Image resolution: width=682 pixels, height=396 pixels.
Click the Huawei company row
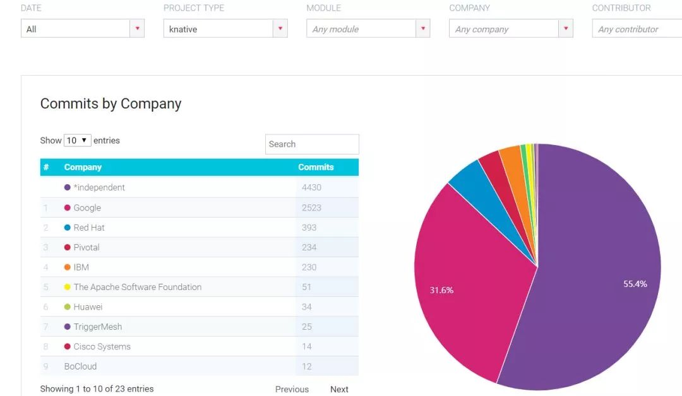(x=199, y=307)
